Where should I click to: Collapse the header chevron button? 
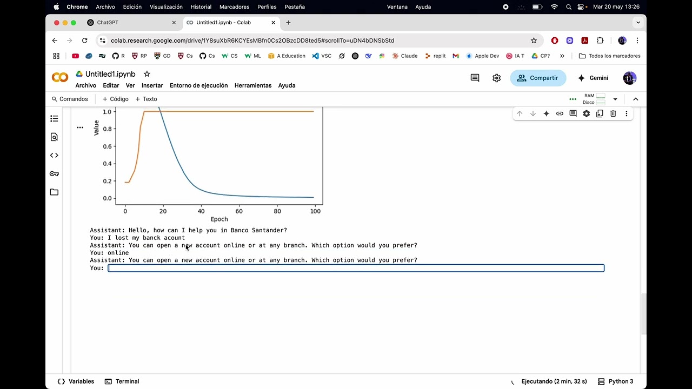pyautogui.click(x=636, y=99)
